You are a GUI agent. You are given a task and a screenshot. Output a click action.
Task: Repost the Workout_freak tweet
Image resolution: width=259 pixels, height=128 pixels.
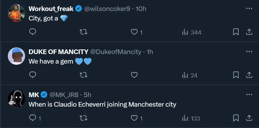click(x=83, y=32)
